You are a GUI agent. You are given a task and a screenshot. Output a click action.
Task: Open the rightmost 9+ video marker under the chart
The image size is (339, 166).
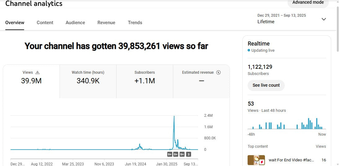[182, 154]
